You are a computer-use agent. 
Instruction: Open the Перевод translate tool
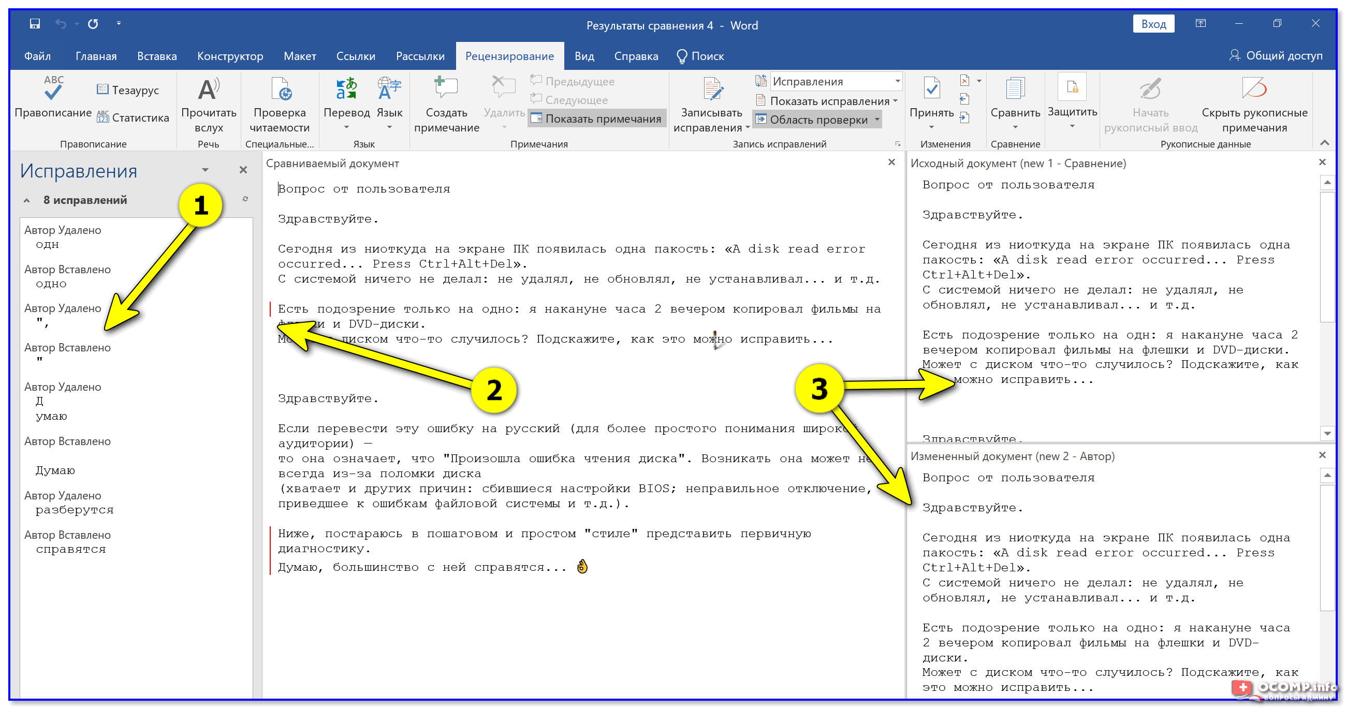point(346,98)
